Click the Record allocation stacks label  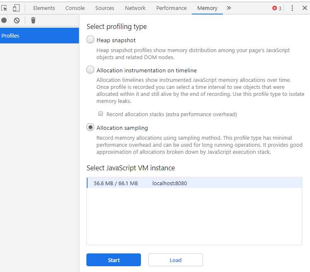172,114
